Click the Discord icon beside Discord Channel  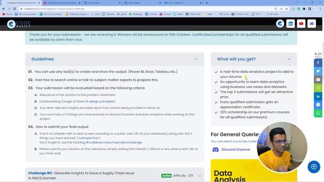[x=216, y=150]
